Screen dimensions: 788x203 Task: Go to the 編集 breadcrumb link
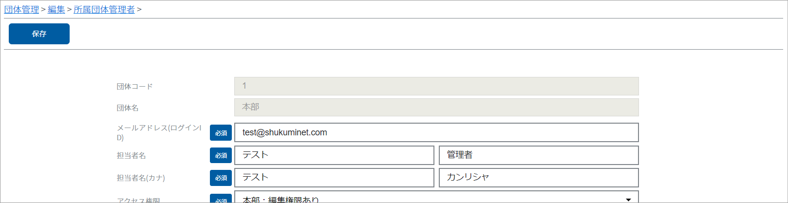(56, 9)
